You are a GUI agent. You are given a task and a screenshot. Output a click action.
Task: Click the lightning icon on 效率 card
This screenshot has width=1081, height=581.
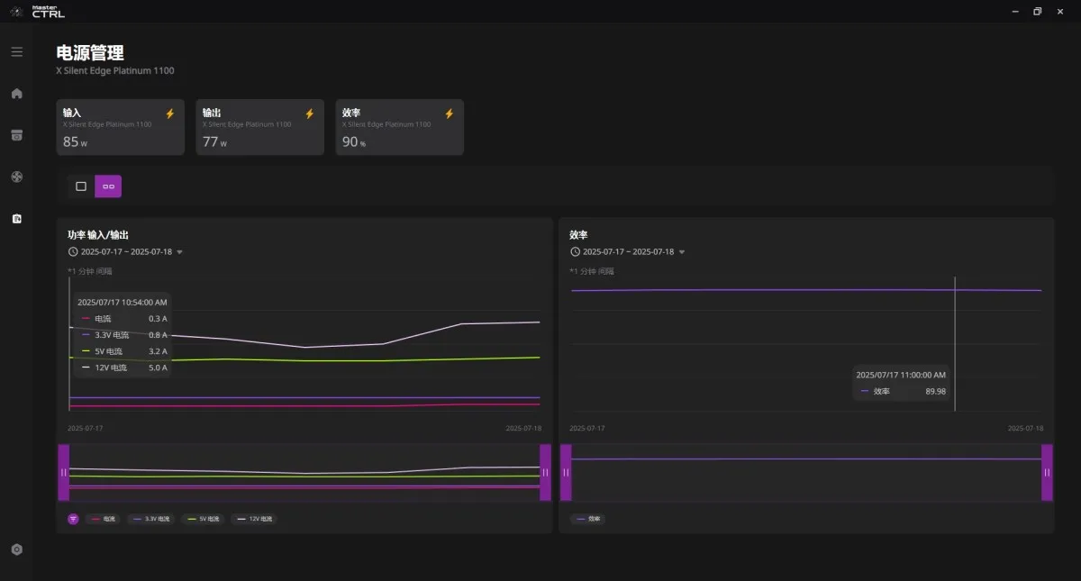pos(450,113)
